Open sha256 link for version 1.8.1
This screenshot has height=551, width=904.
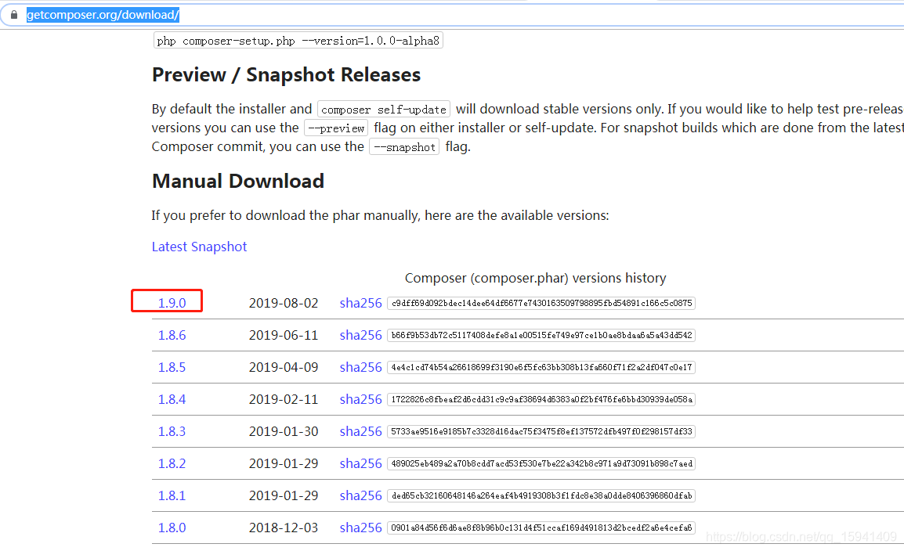tap(360, 495)
